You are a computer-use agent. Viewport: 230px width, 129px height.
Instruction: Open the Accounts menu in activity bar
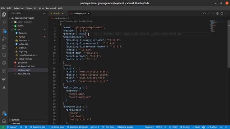(4, 114)
